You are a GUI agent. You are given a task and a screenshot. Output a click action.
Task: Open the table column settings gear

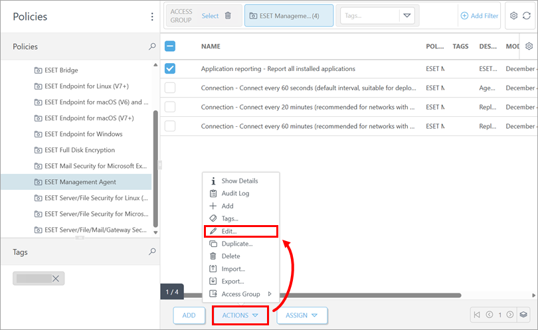click(529, 46)
